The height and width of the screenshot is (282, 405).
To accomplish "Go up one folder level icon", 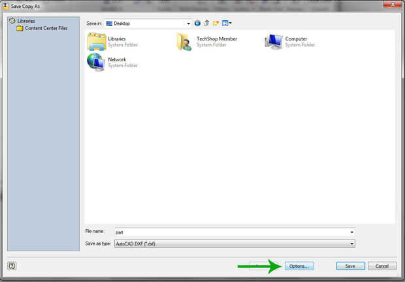I will (x=206, y=23).
